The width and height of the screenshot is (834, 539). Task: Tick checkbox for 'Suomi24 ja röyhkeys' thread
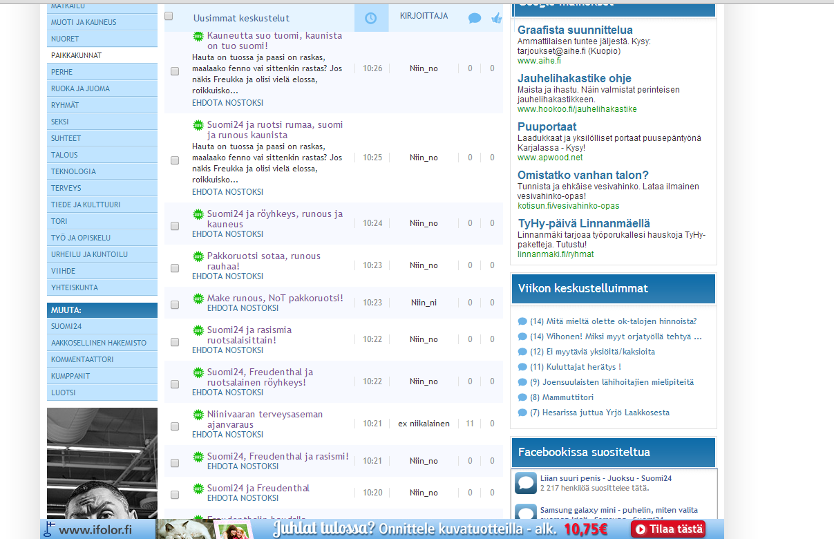coord(175,225)
